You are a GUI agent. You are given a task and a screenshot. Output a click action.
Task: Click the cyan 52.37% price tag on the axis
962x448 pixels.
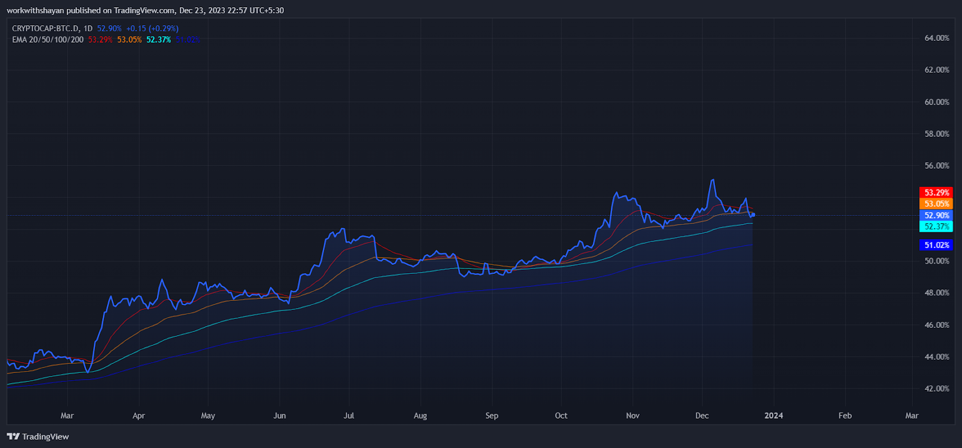click(936, 226)
